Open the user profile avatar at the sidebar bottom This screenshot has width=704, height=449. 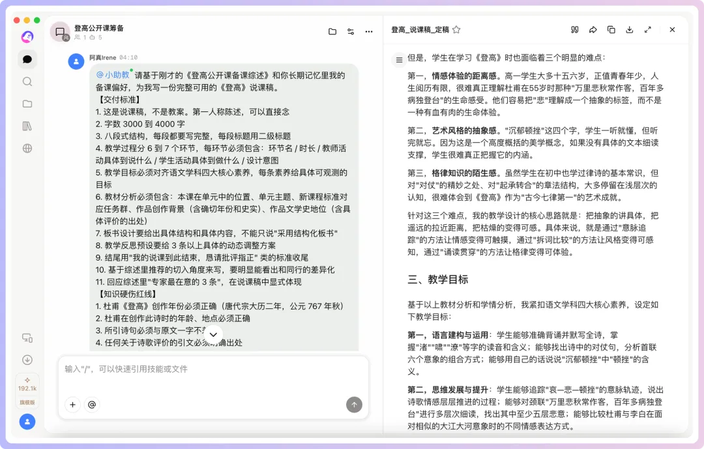pos(27,422)
